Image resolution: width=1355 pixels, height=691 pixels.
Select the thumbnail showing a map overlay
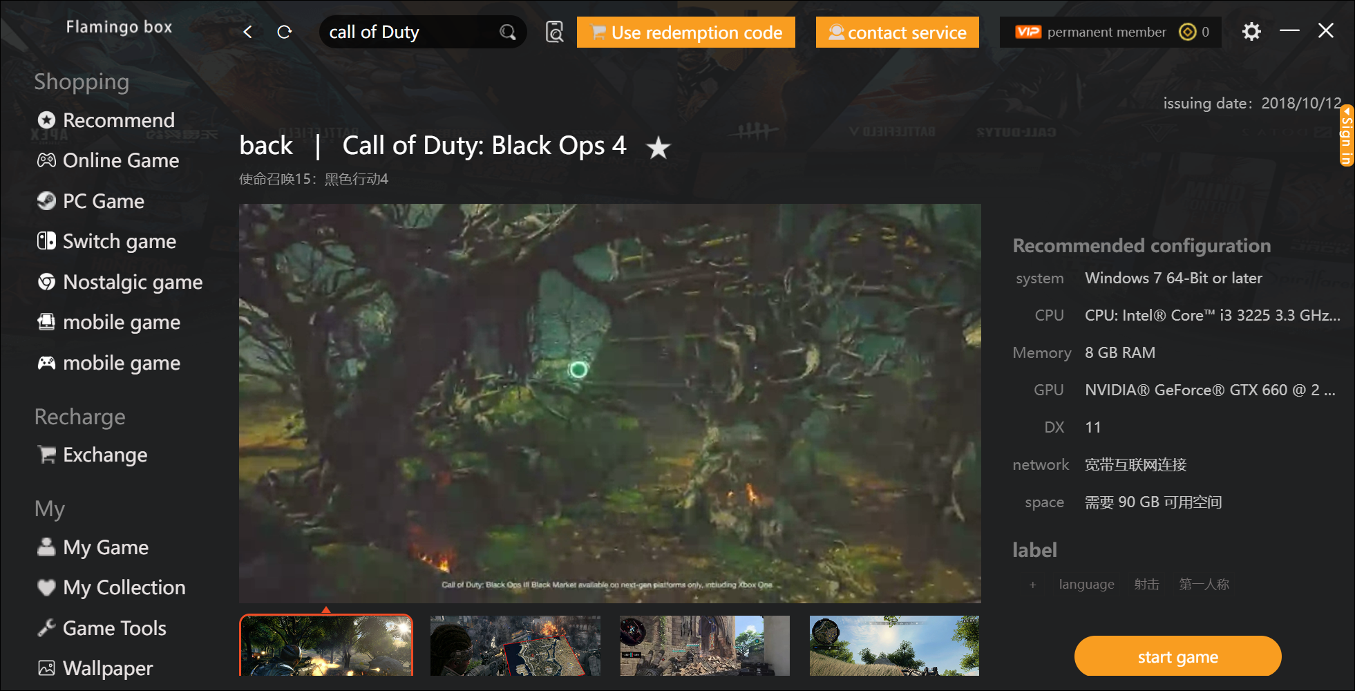pos(515,645)
